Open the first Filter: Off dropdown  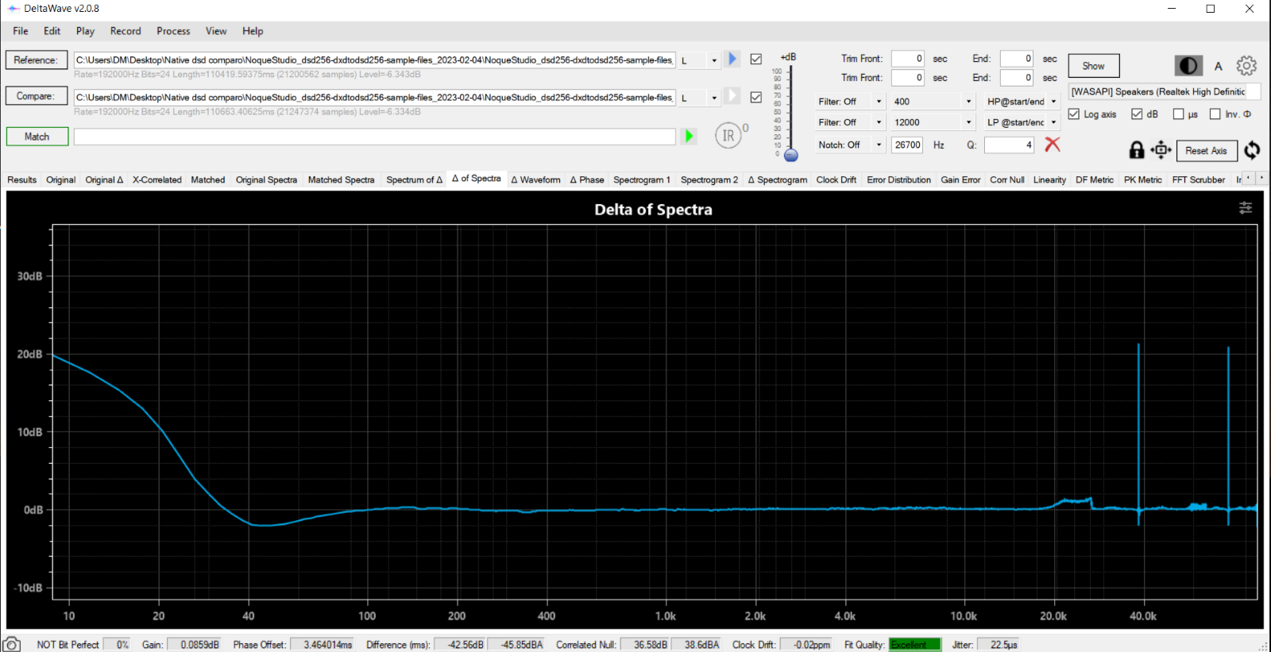tap(878, 102)
